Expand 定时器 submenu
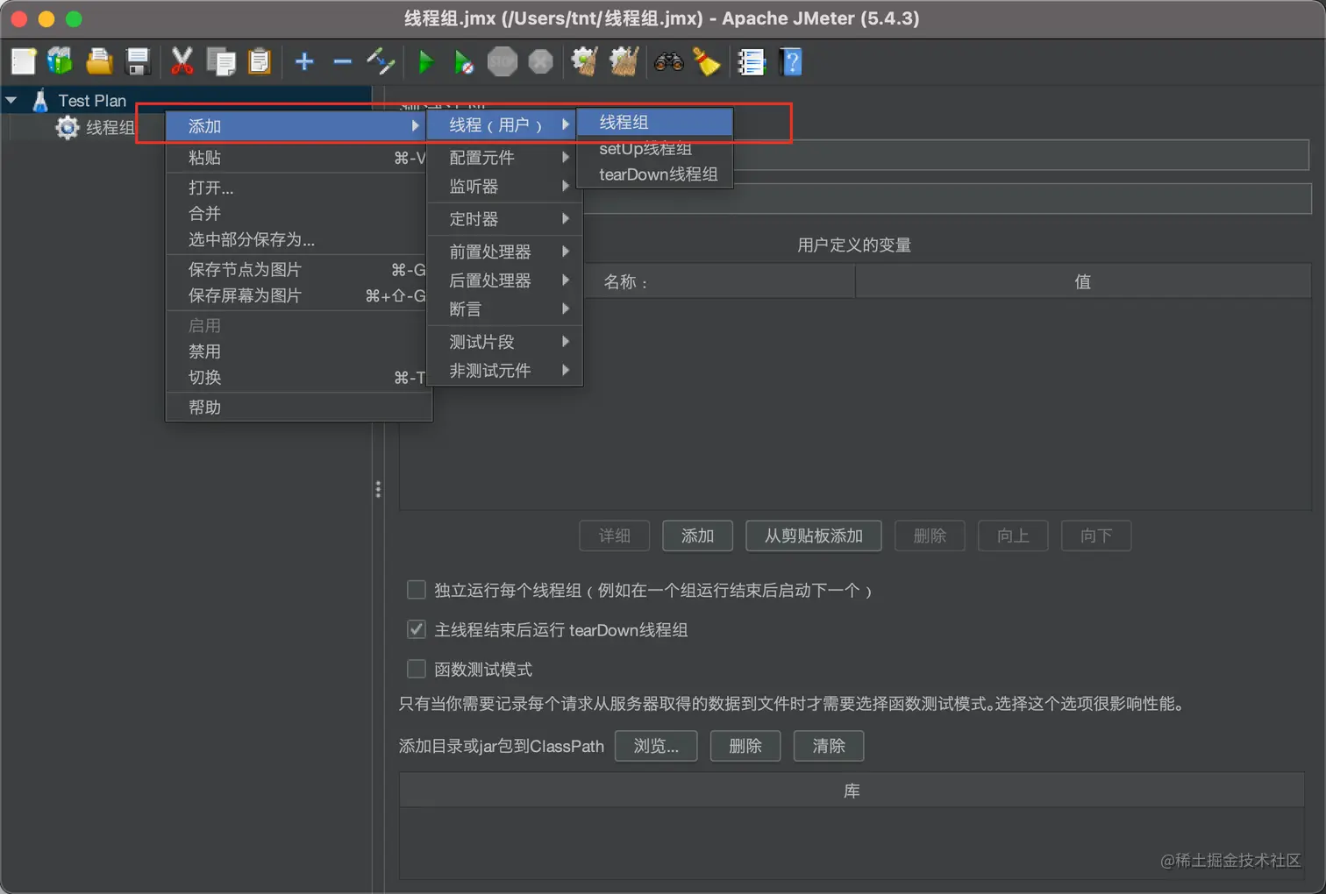 pos(504,219)
